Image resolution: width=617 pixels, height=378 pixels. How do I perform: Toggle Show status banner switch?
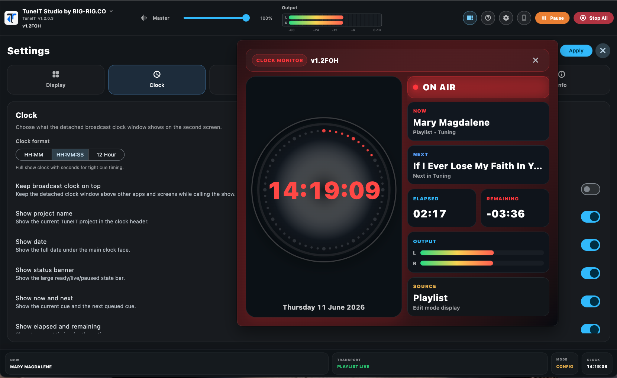tap(591, 273)
